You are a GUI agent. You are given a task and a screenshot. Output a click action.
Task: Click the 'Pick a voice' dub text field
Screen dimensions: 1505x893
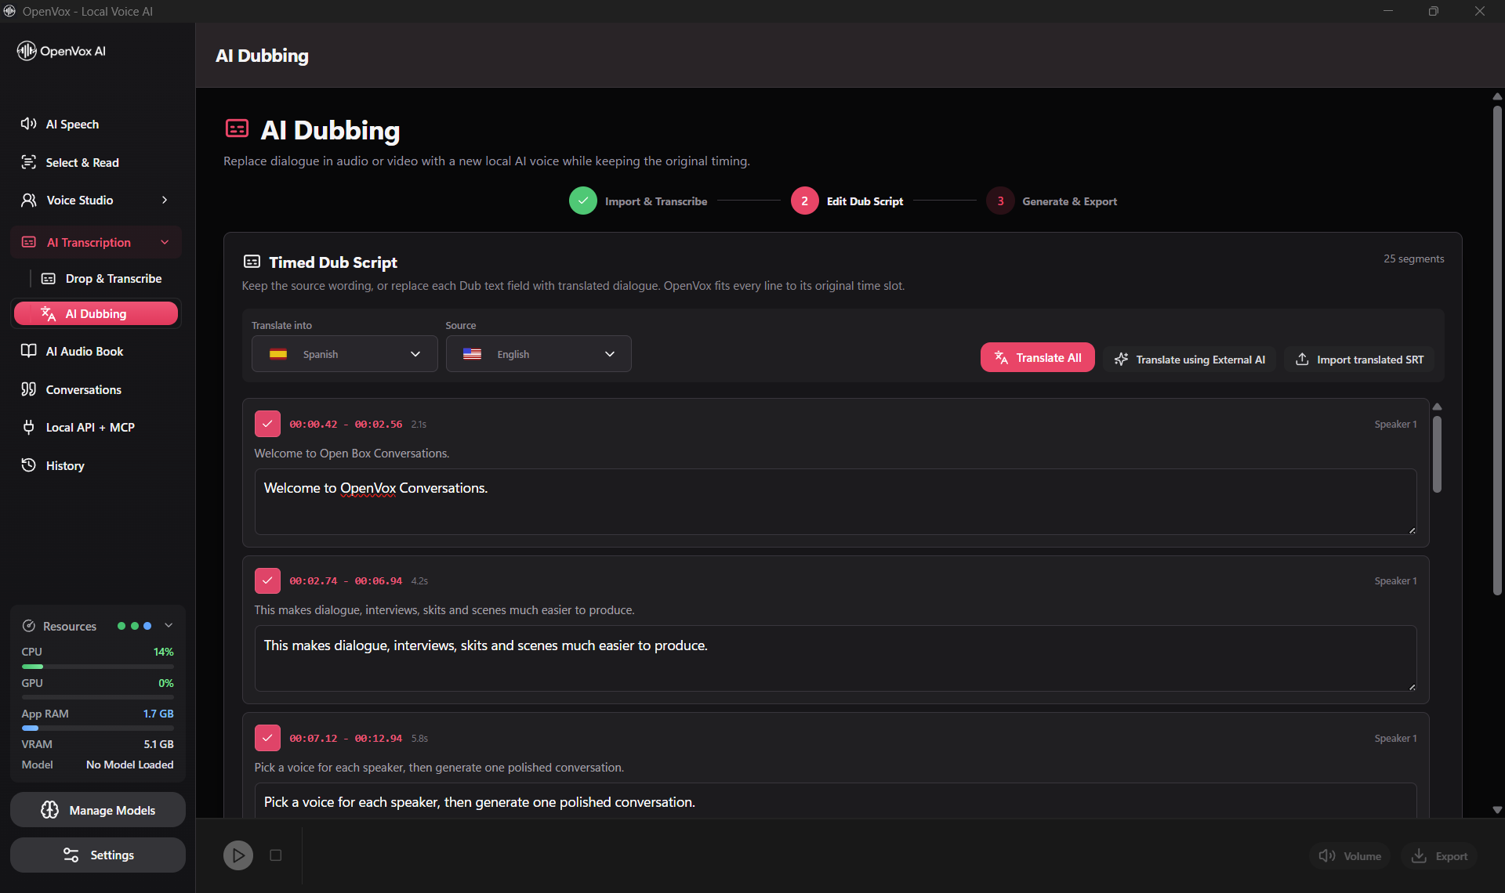[x=836, y=801]
